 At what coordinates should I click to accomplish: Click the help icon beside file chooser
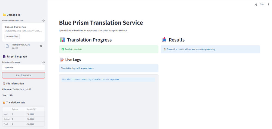[x=44, y=21]
